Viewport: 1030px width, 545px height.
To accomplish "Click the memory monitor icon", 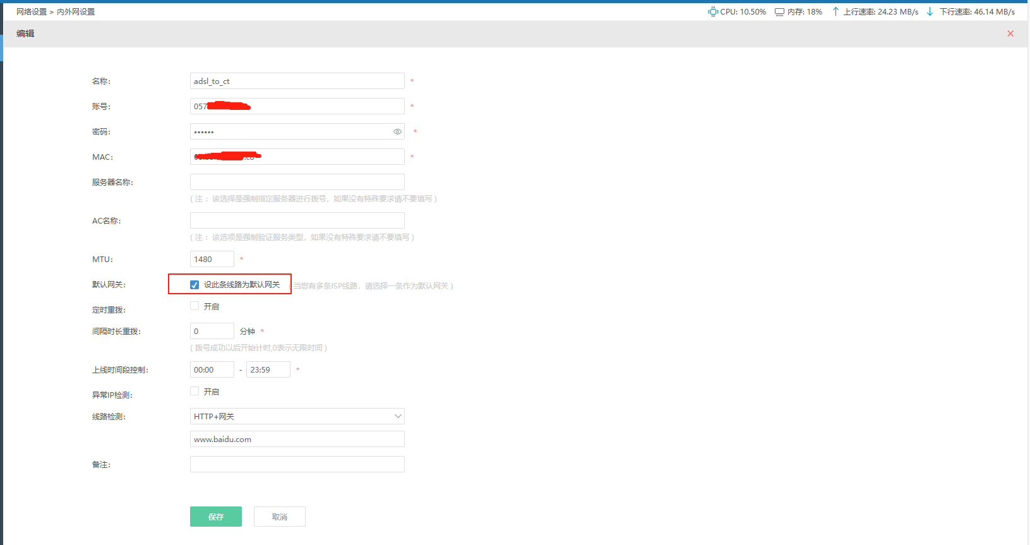I will (x=779, y=12).
